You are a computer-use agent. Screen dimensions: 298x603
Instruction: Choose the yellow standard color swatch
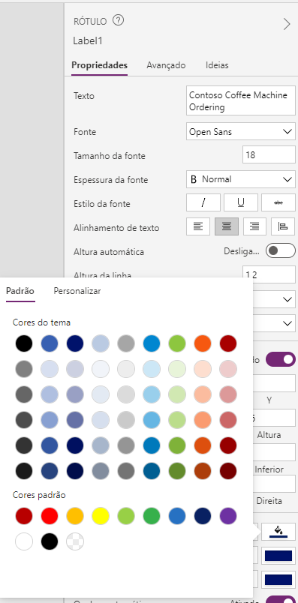point(101,516)
